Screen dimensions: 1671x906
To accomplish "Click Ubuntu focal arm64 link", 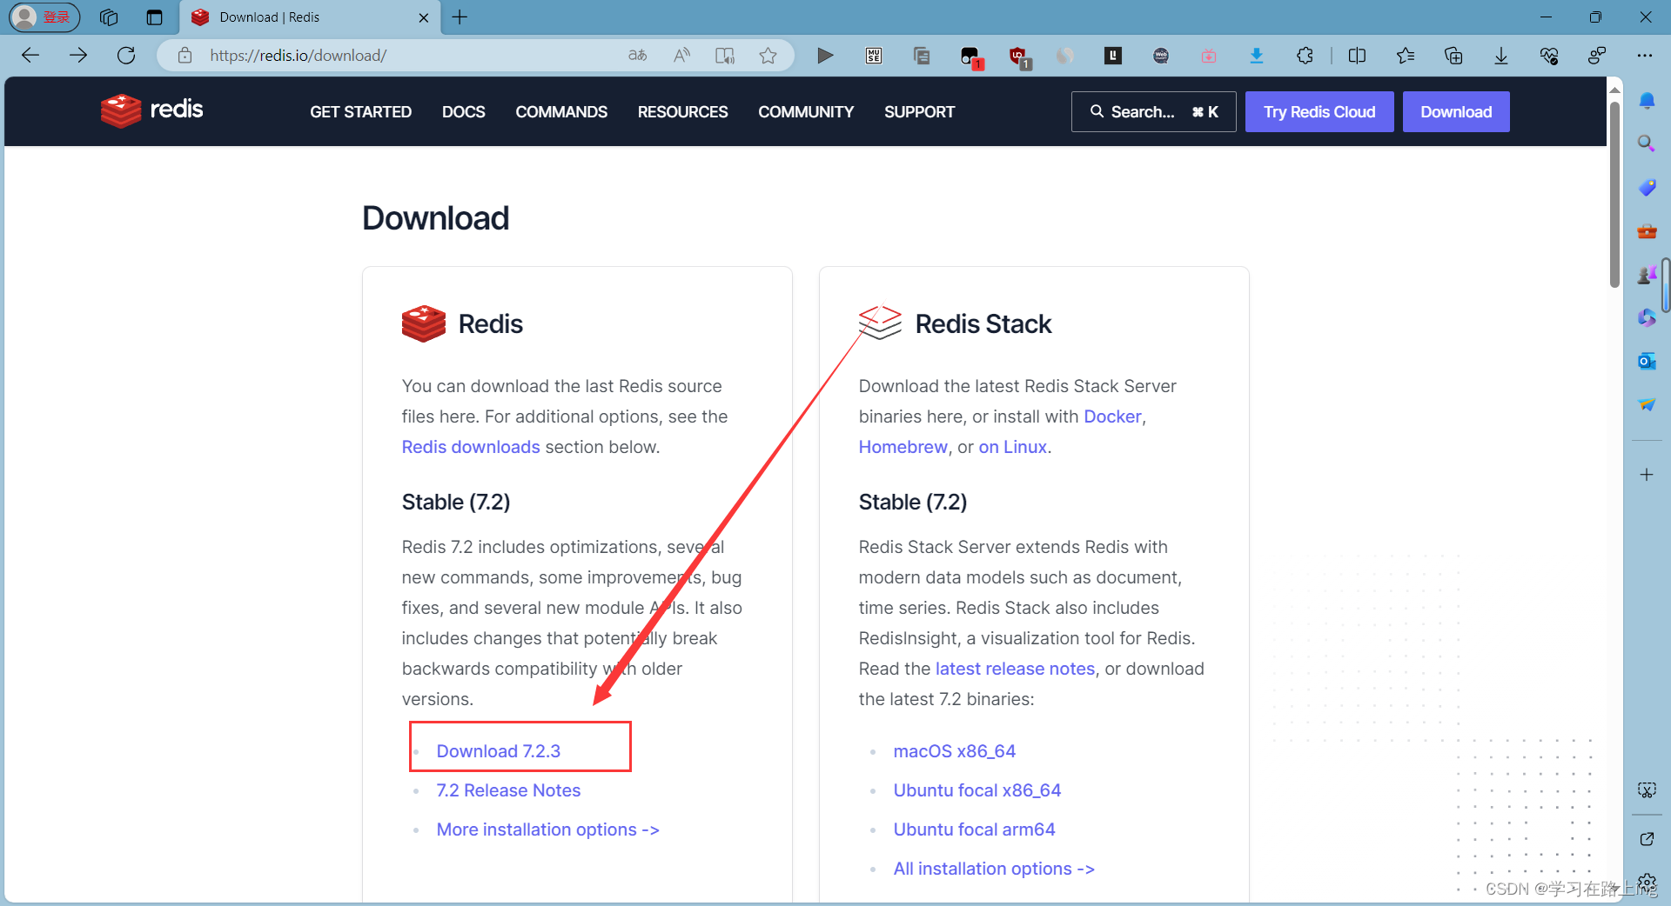I will pos(974,829).
